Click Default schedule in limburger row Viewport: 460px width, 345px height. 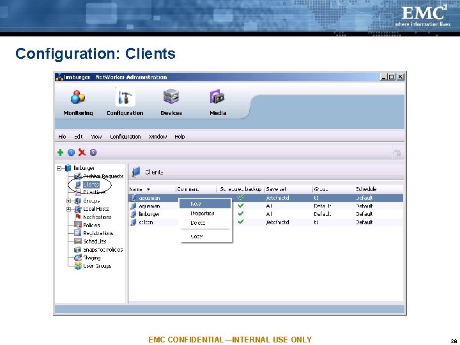click(x=364, y=214)
